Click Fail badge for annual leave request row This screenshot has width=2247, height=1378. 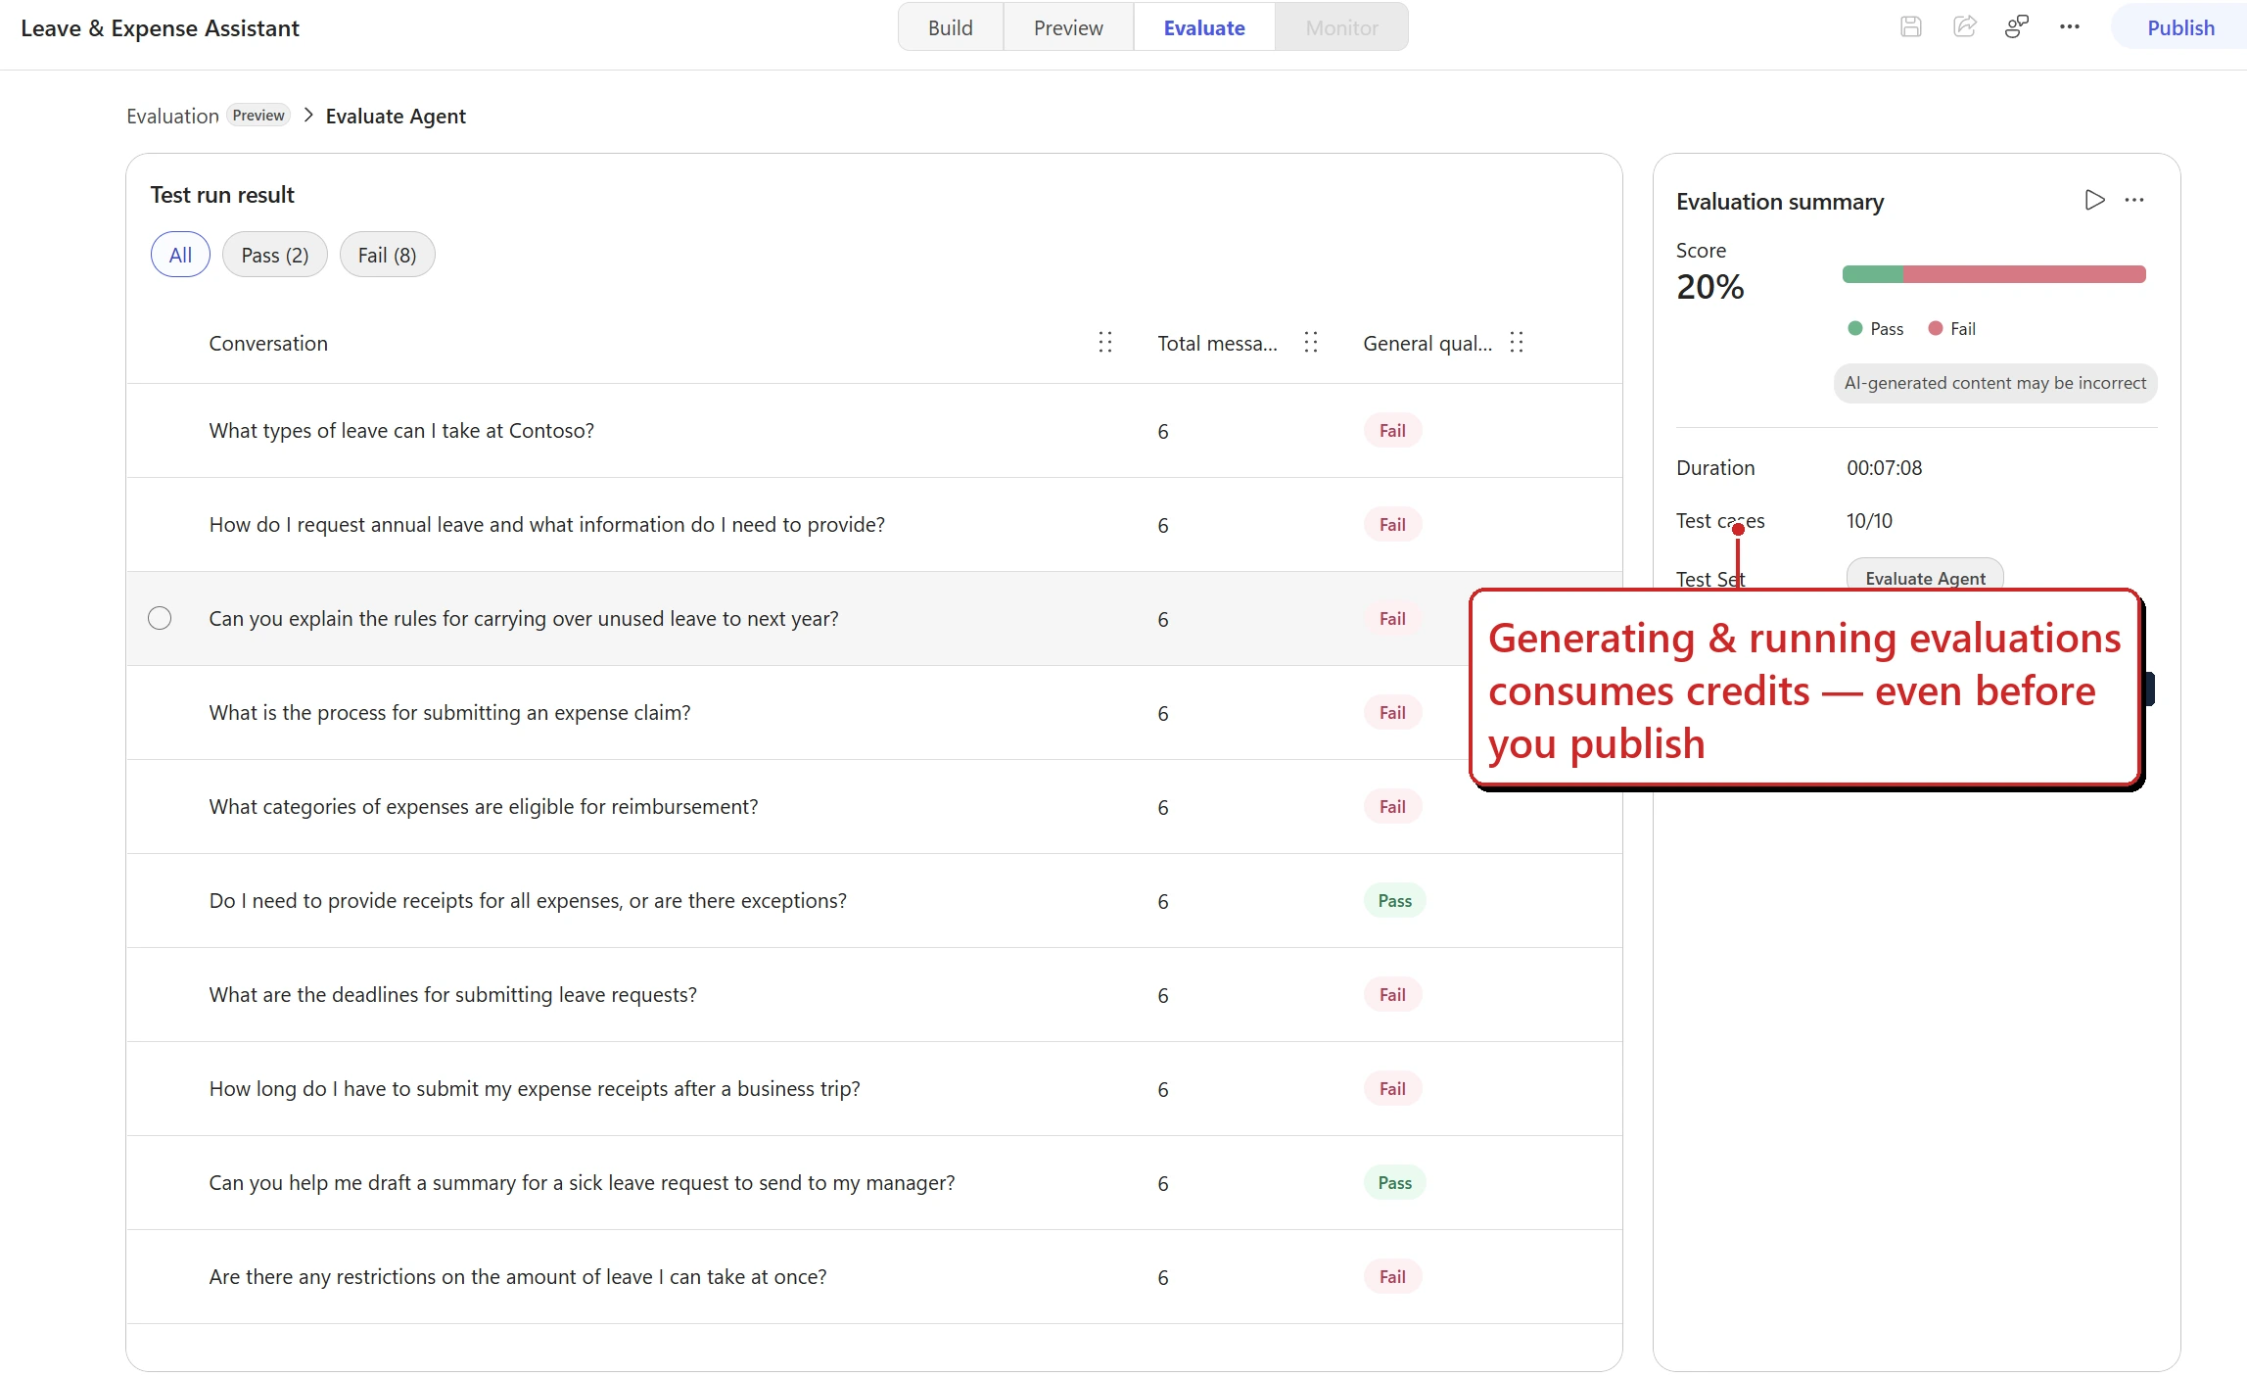pos(1392,524)
